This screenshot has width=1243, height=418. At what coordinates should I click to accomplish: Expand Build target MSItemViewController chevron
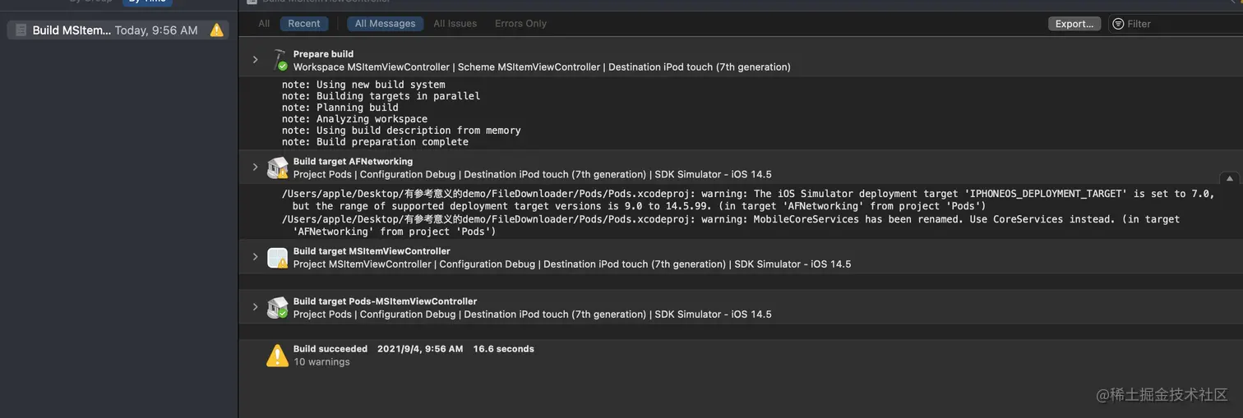255,257
